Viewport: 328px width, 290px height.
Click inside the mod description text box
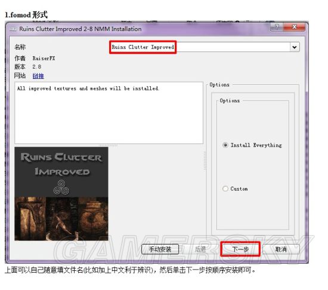(109, 113)
